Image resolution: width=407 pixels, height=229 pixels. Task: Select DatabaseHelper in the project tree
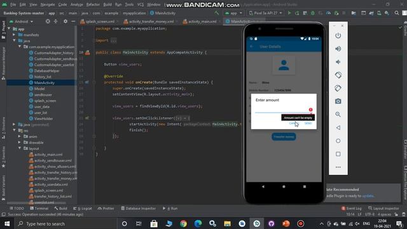[x=46, y=71]
